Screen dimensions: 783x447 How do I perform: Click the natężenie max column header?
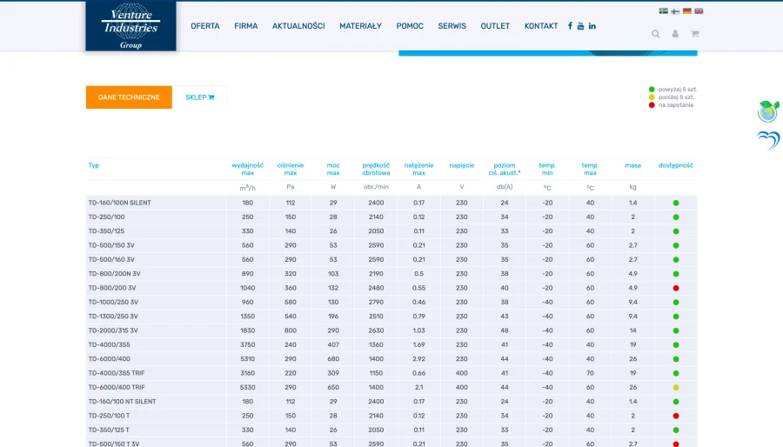(419, 169)
